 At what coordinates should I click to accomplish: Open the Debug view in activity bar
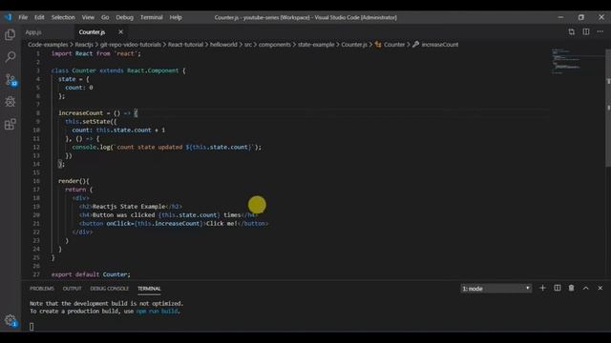(11, 102)
